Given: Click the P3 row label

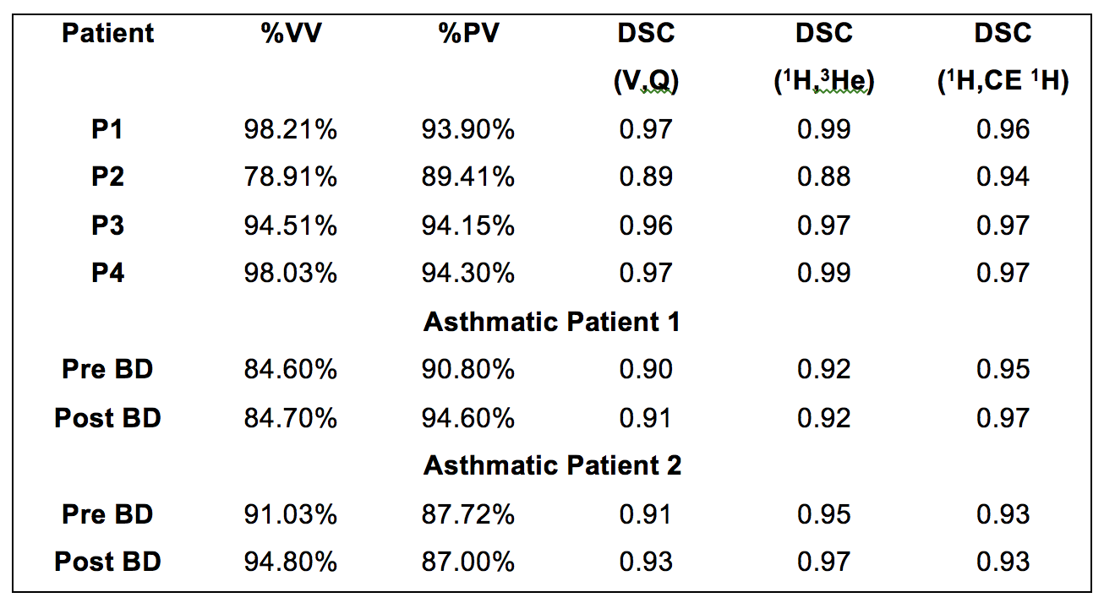Looking at the screenshot, I should coord(108,225).
